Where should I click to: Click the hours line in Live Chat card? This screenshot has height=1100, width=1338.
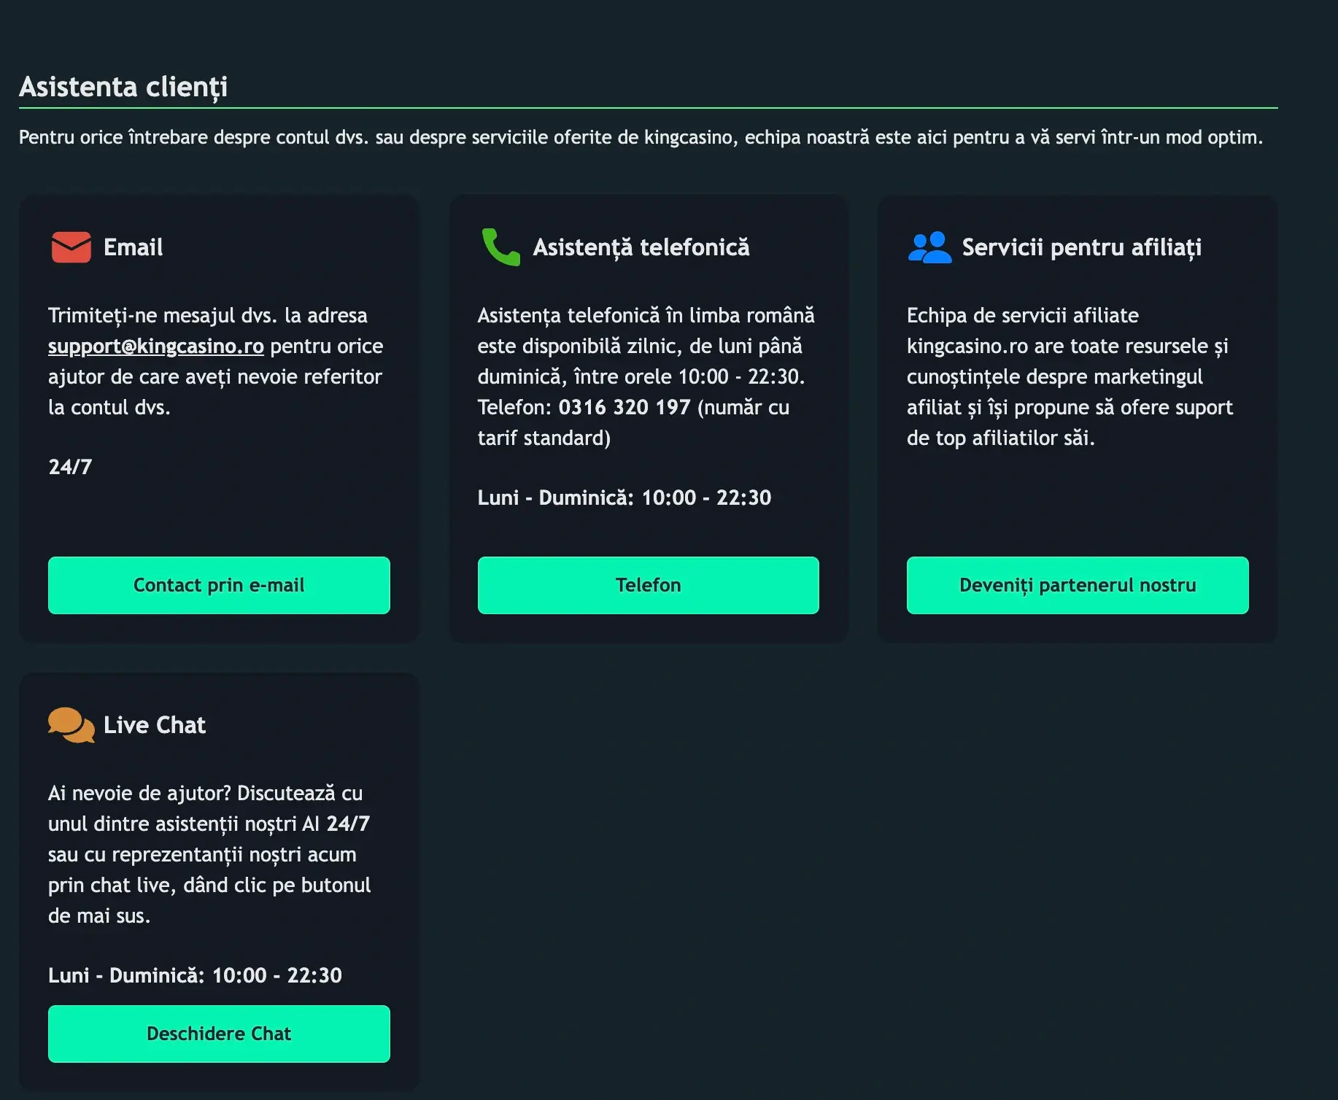[195, 975]
